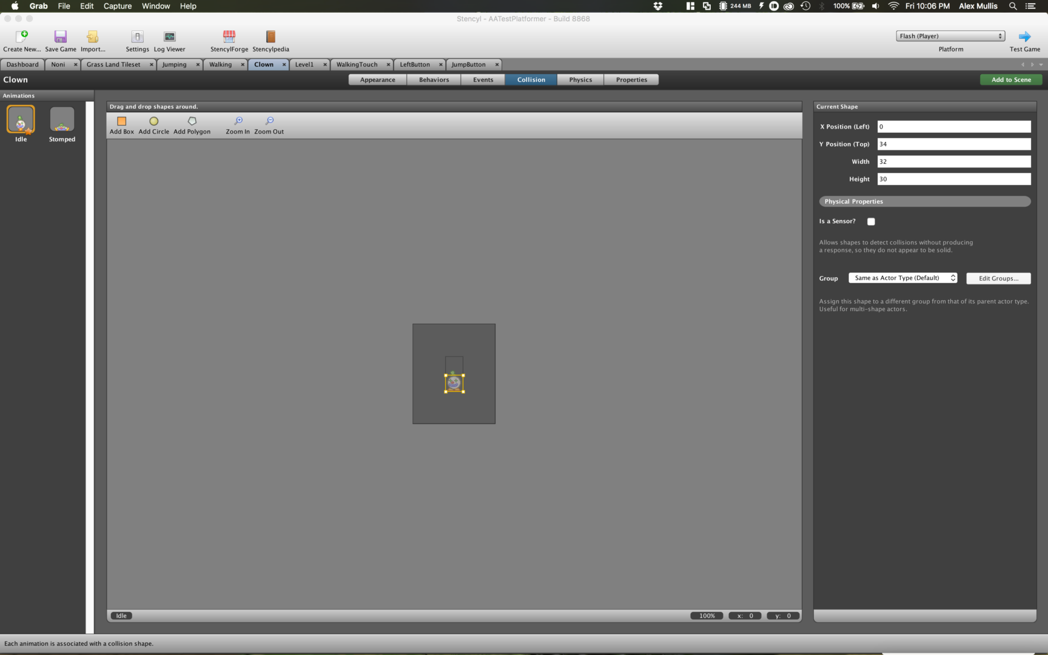Click the Add to Scene button
Viewport: 1048px width, 655px height.
1010,79
